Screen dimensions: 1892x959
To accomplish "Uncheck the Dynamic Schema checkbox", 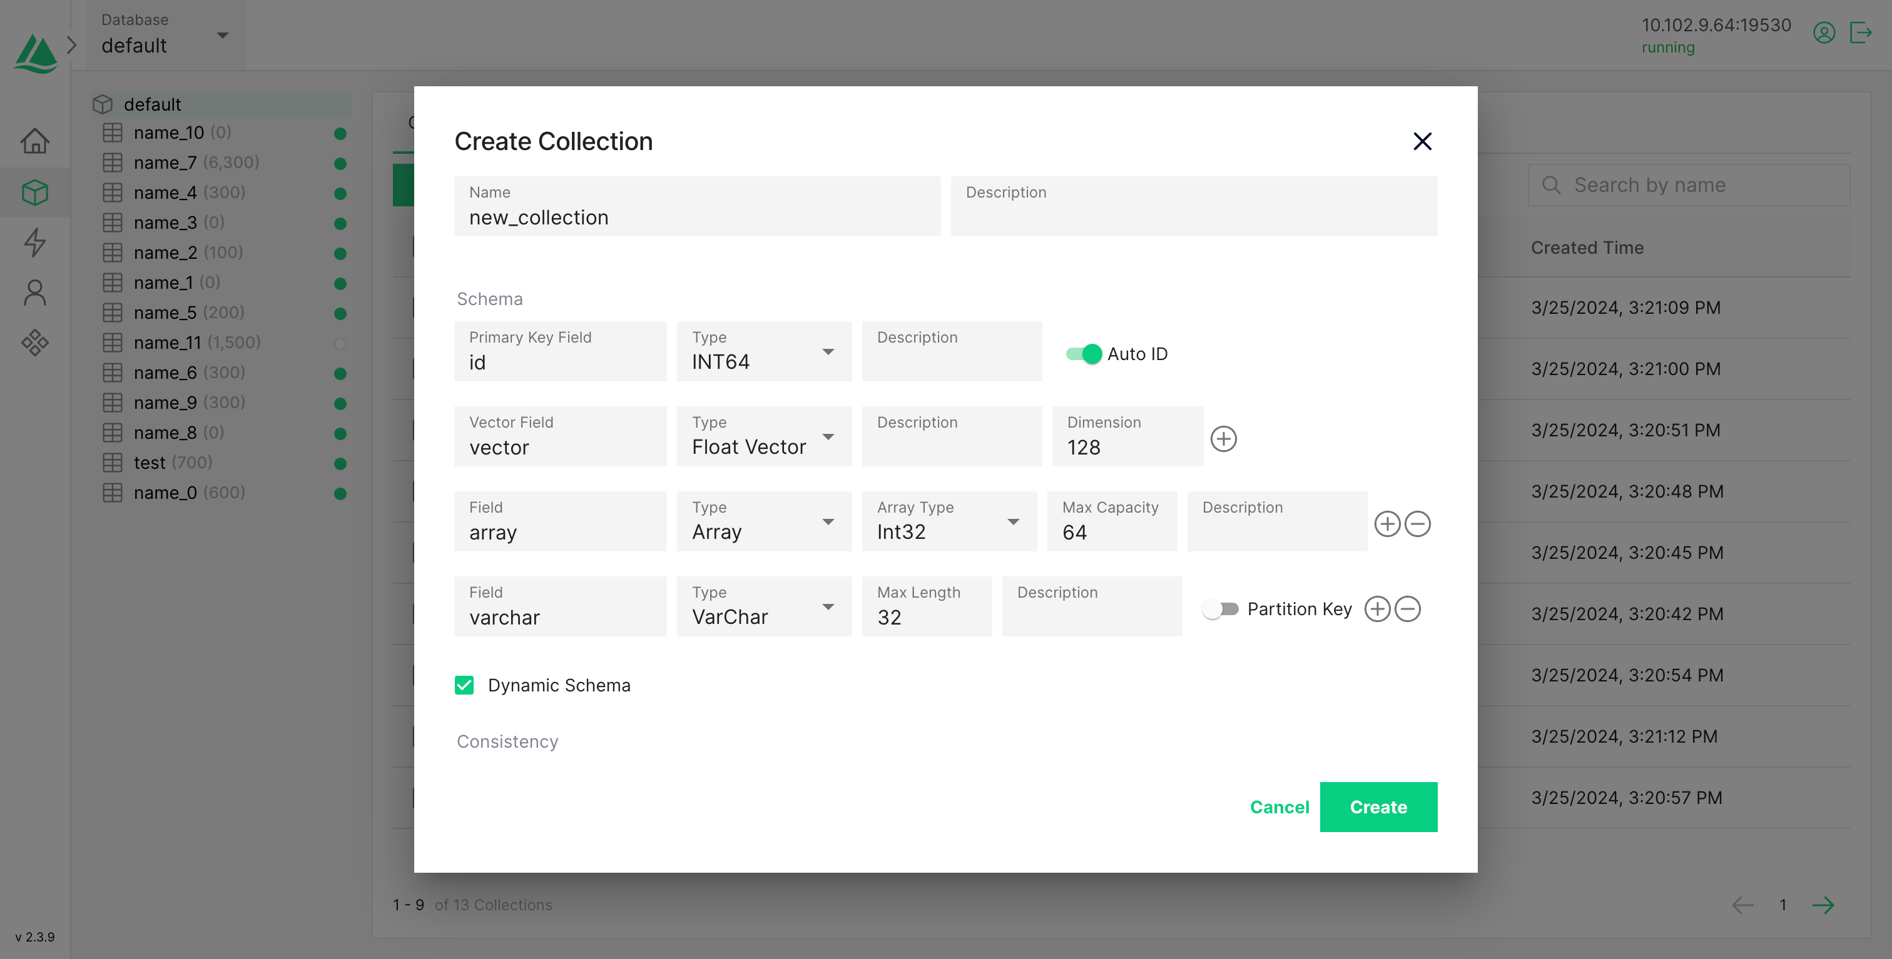I will click(x=464, y=685).
